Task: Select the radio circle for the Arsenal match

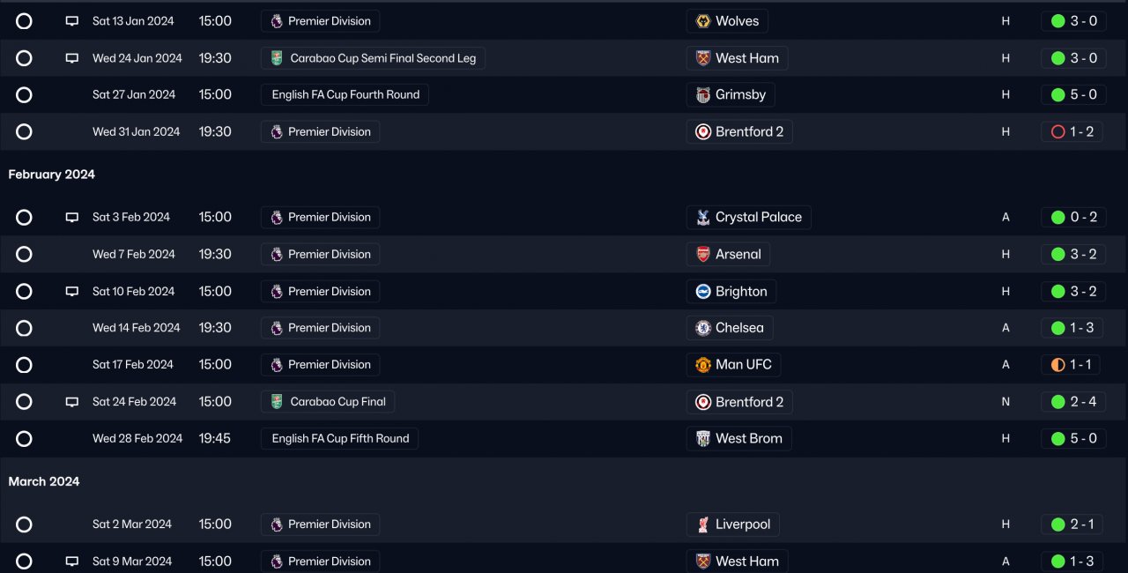Action: pos(24,255)
